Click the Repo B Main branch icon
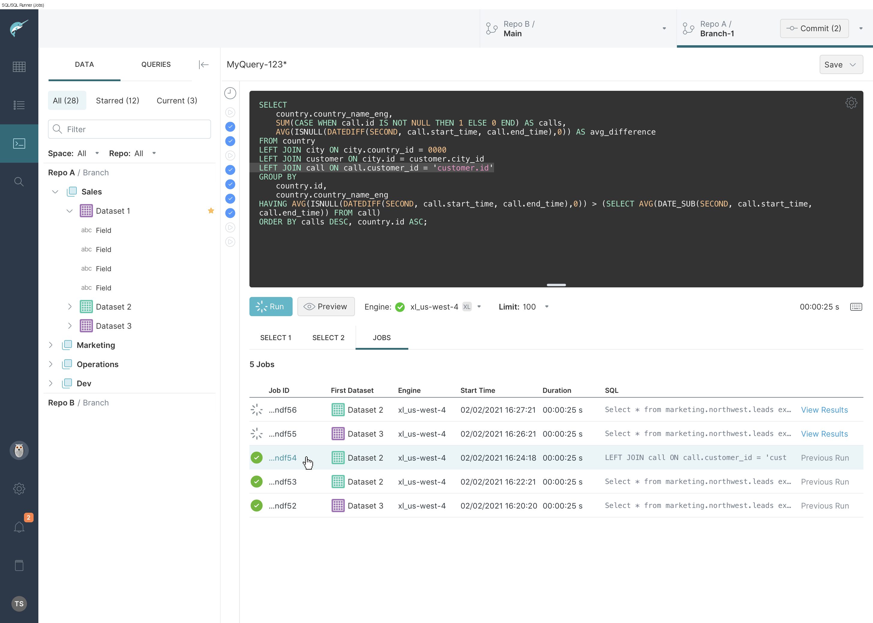Screen dimensions: 873x623 pyautogui.click(x=492, y=28)
